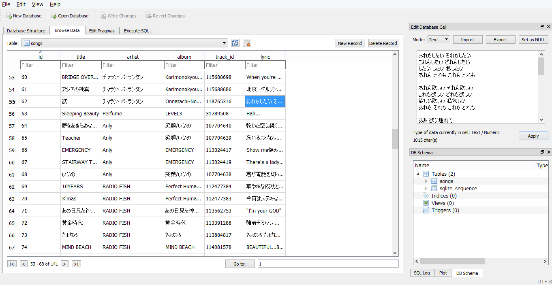Open the File menu
The width and height of the screenshot is (552, 285).
coord(6,4)
